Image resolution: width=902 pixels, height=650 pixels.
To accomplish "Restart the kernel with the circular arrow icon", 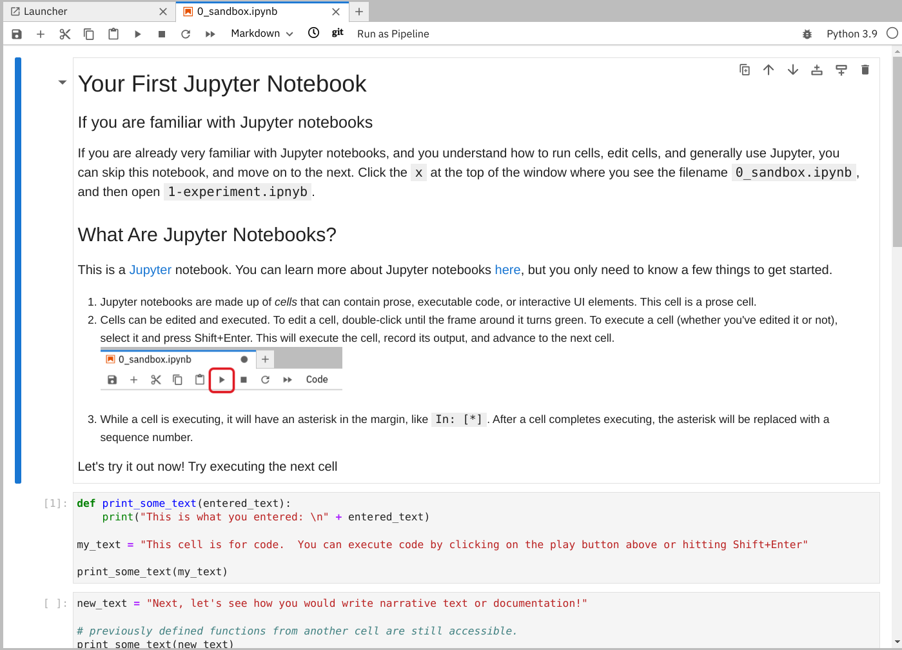I will pos(186,34).
